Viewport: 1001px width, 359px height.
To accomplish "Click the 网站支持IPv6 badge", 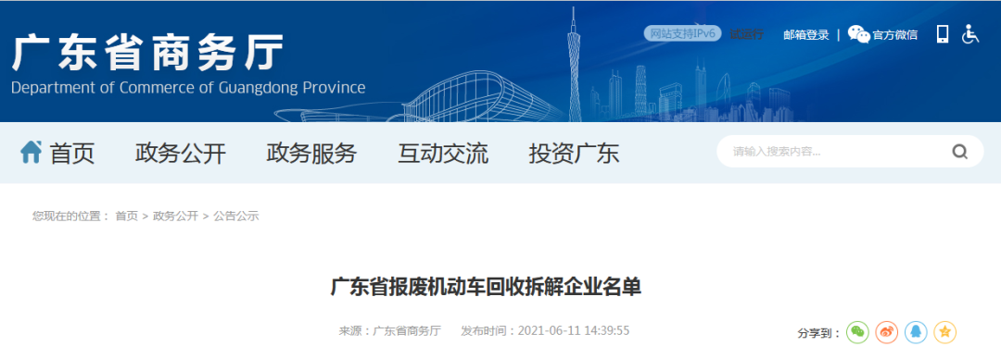I will (682, 34).
